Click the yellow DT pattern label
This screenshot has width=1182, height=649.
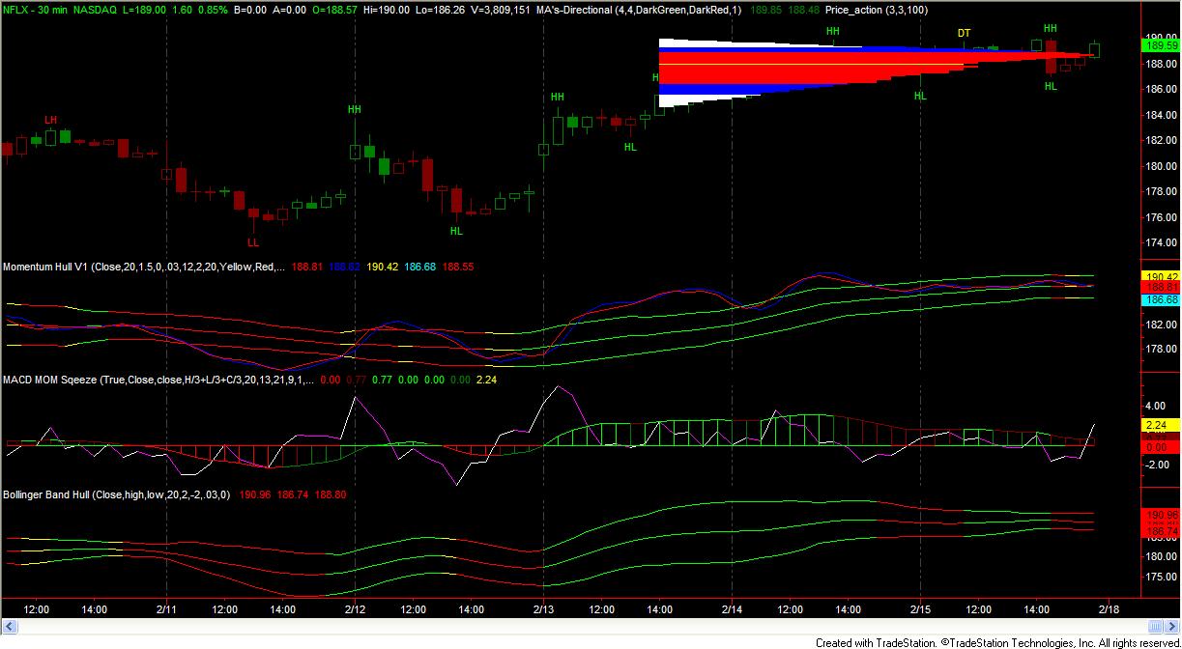click(964, 33)
